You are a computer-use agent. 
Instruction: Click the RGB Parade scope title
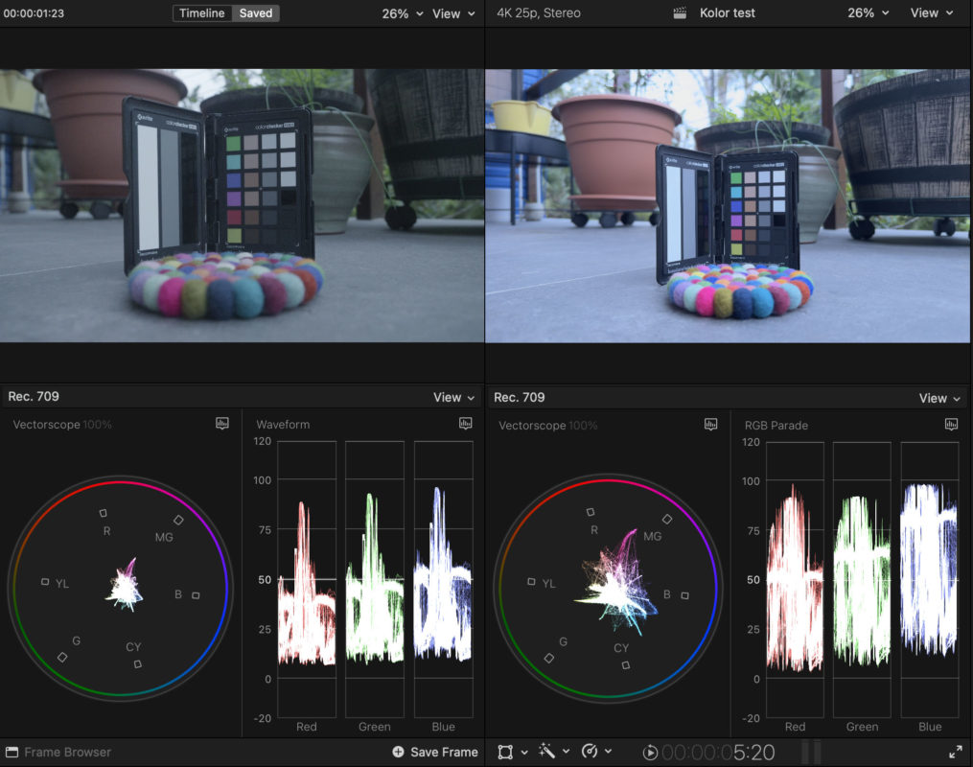[x=776, y=426]
